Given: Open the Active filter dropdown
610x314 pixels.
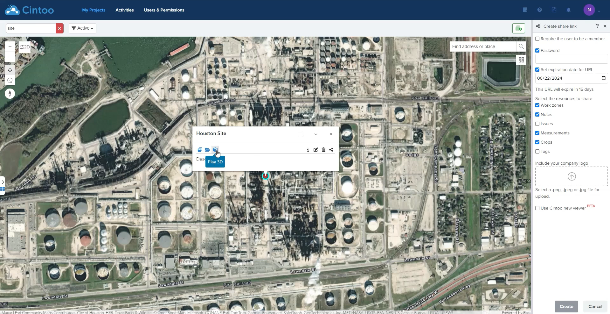Looking at the screenshot, I should point(82,28).
